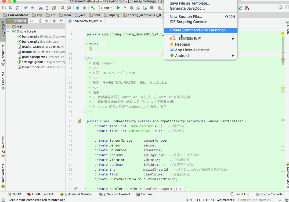Close the ShakeActivity.java tab
This screenshot has height=202, width=289.
(x=101, y=21)
